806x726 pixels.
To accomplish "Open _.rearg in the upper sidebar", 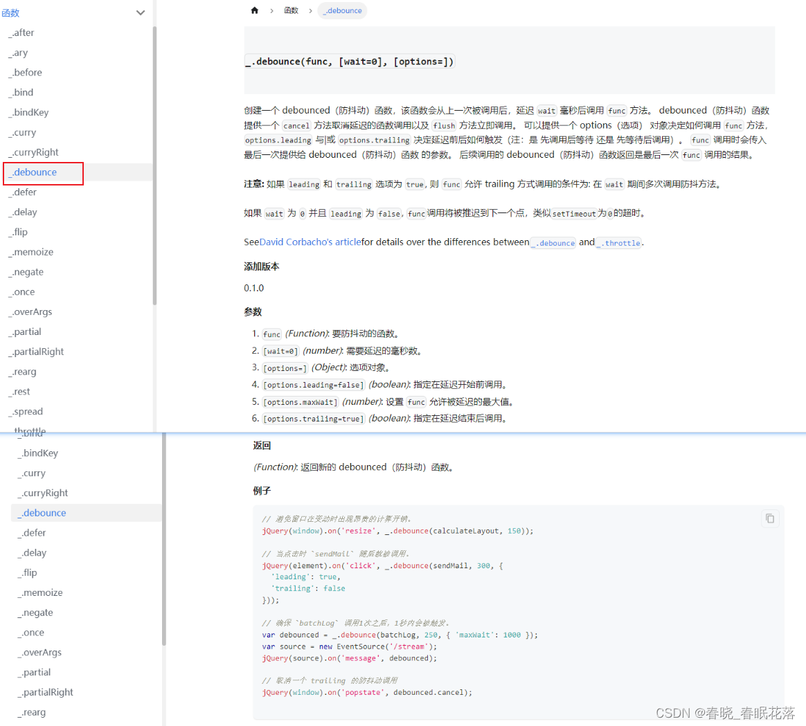I will point(23,372).
